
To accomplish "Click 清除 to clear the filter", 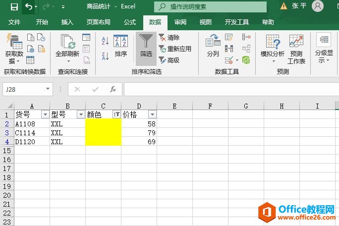I will click(169, 37).
